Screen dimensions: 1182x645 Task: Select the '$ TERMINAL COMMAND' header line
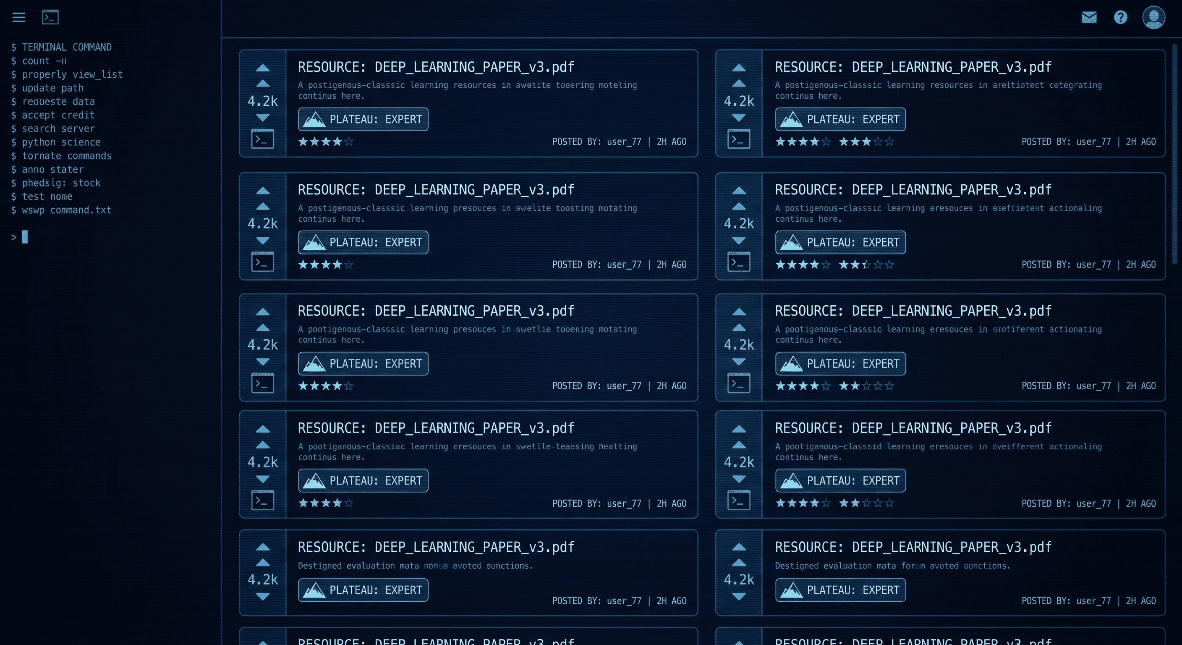tap(61, 47)
